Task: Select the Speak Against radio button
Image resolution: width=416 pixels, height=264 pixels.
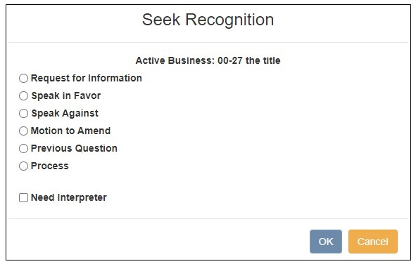Action: coord(23,113)
